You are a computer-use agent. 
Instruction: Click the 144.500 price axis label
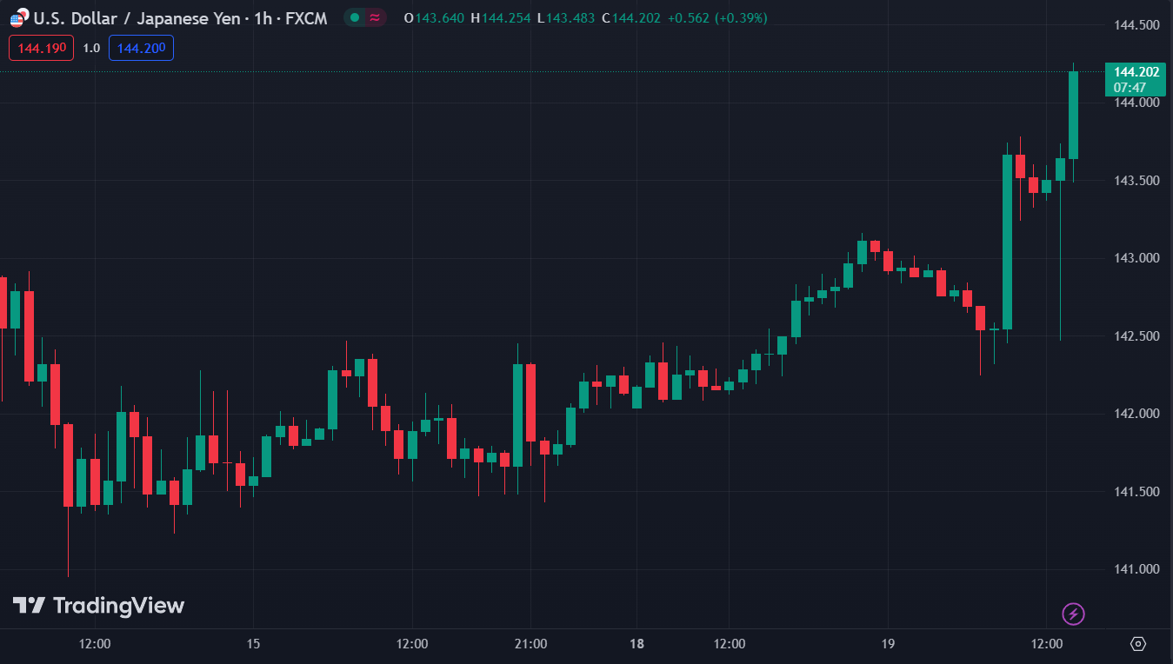[1137, 25]
